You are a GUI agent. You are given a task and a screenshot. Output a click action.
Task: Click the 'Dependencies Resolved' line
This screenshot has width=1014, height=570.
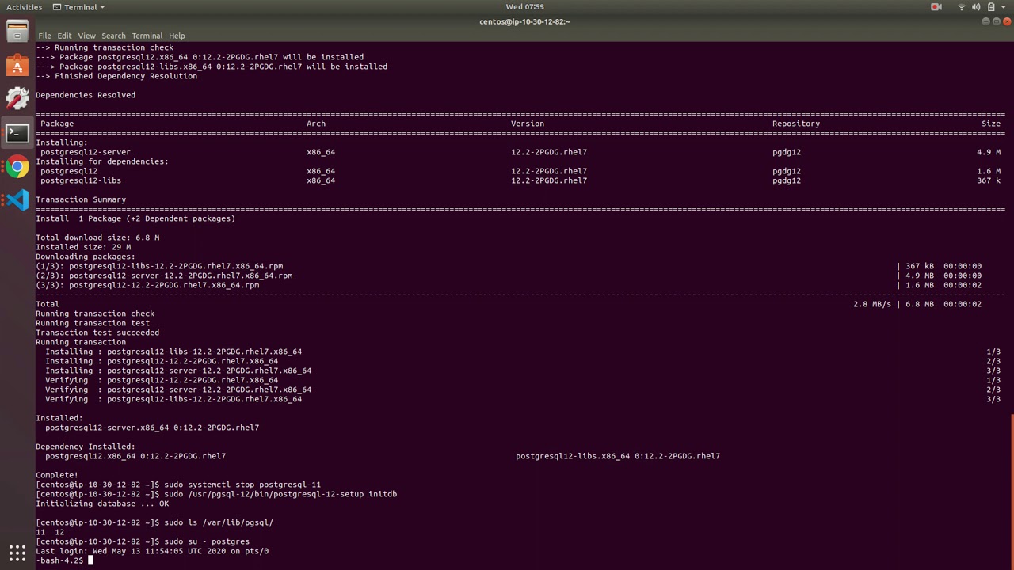click(86, 95)
